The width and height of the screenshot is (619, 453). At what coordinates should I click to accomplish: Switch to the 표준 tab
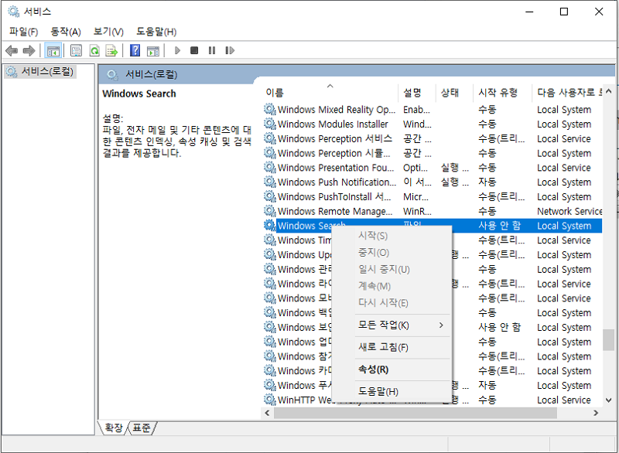[x=142, y=427]
